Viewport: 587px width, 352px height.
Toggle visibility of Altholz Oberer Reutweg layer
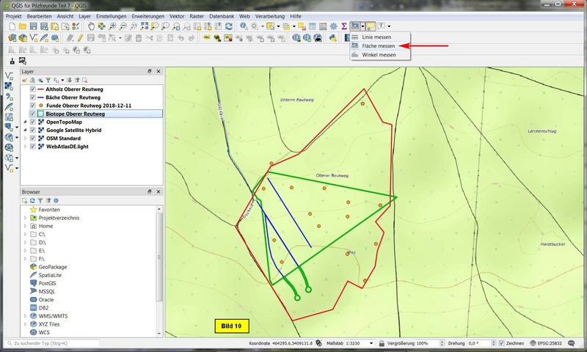(32, 88)
